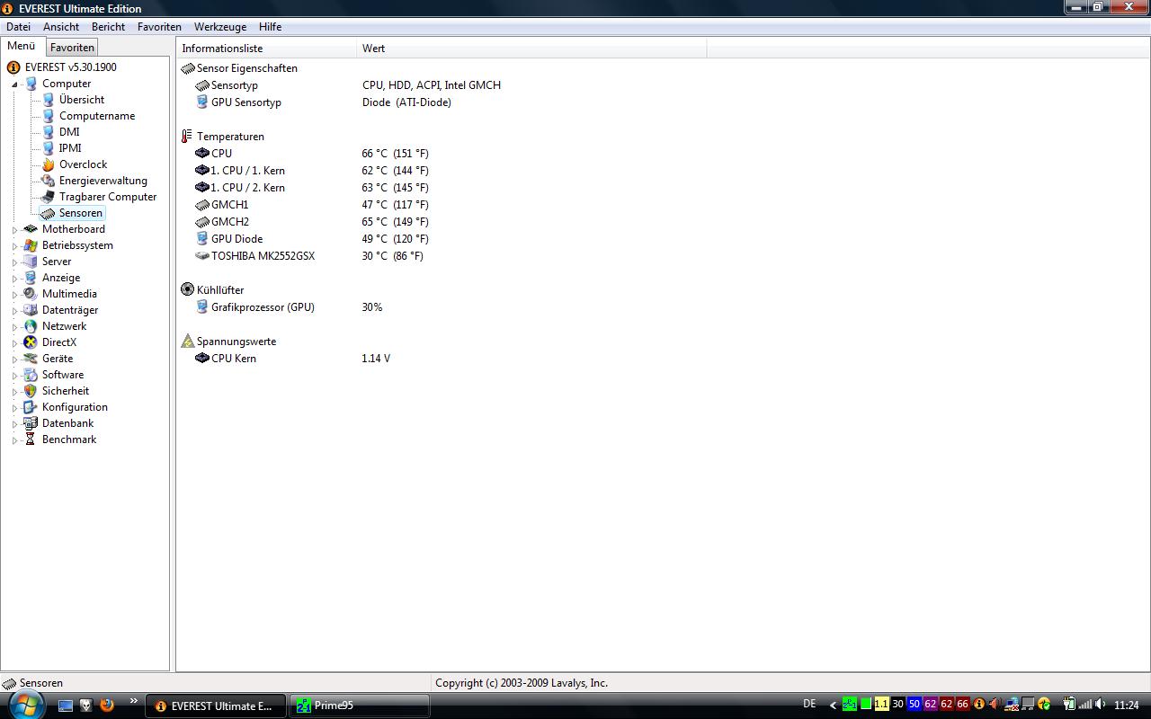Click the Spannungswerte warning triangle icon
Image resolution: width=1151 pixels, height=719 pixels.
tap(187, 342)
